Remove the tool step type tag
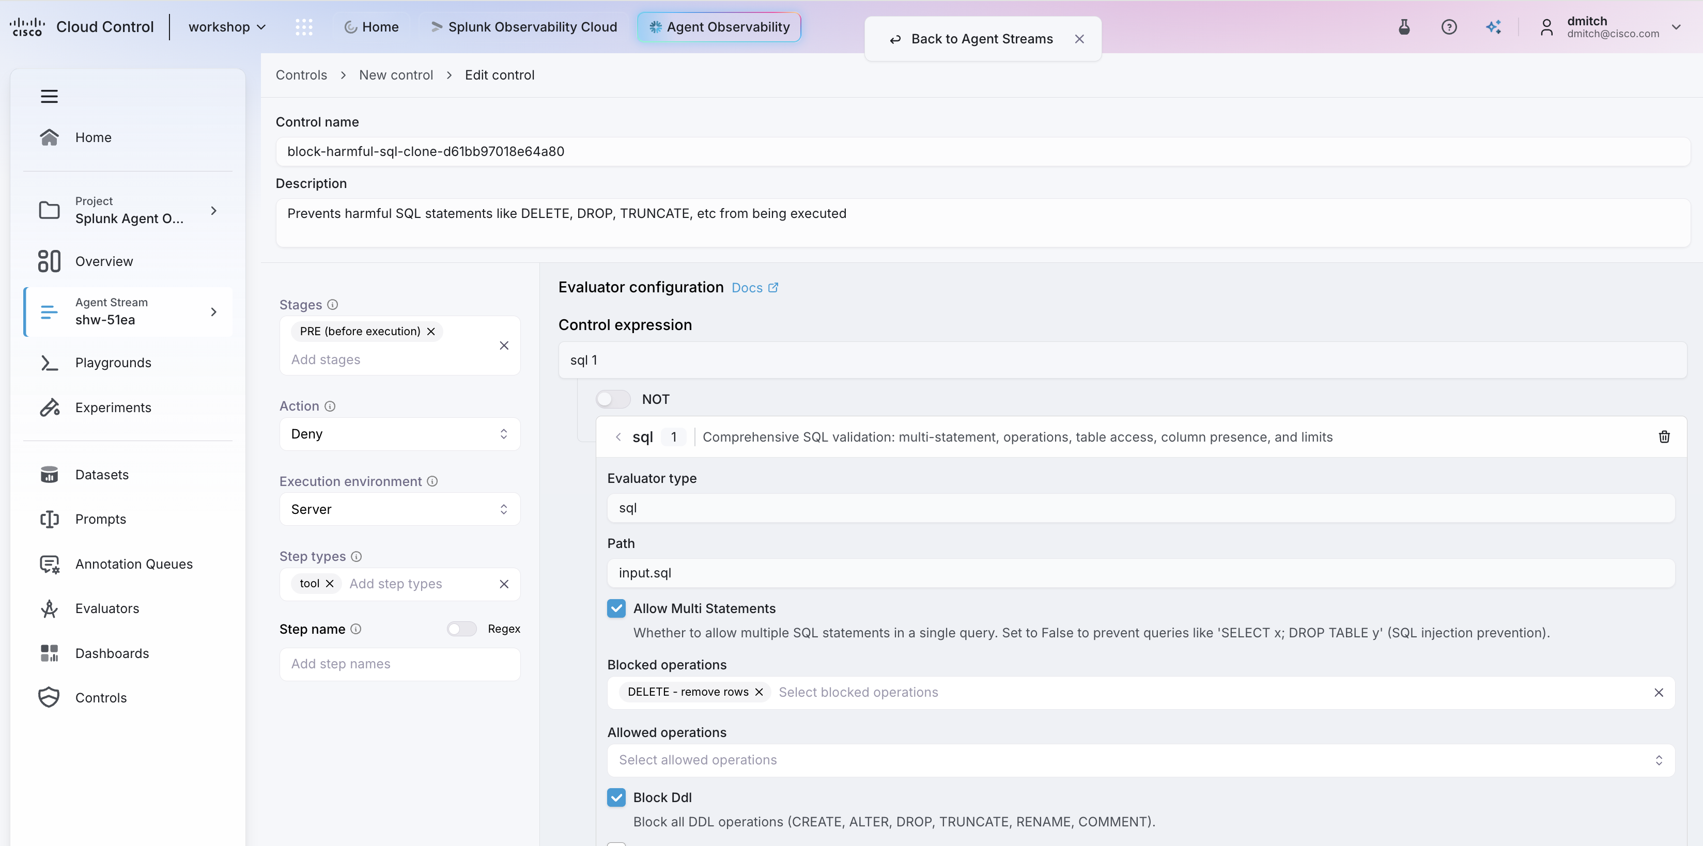 point(330,584)
